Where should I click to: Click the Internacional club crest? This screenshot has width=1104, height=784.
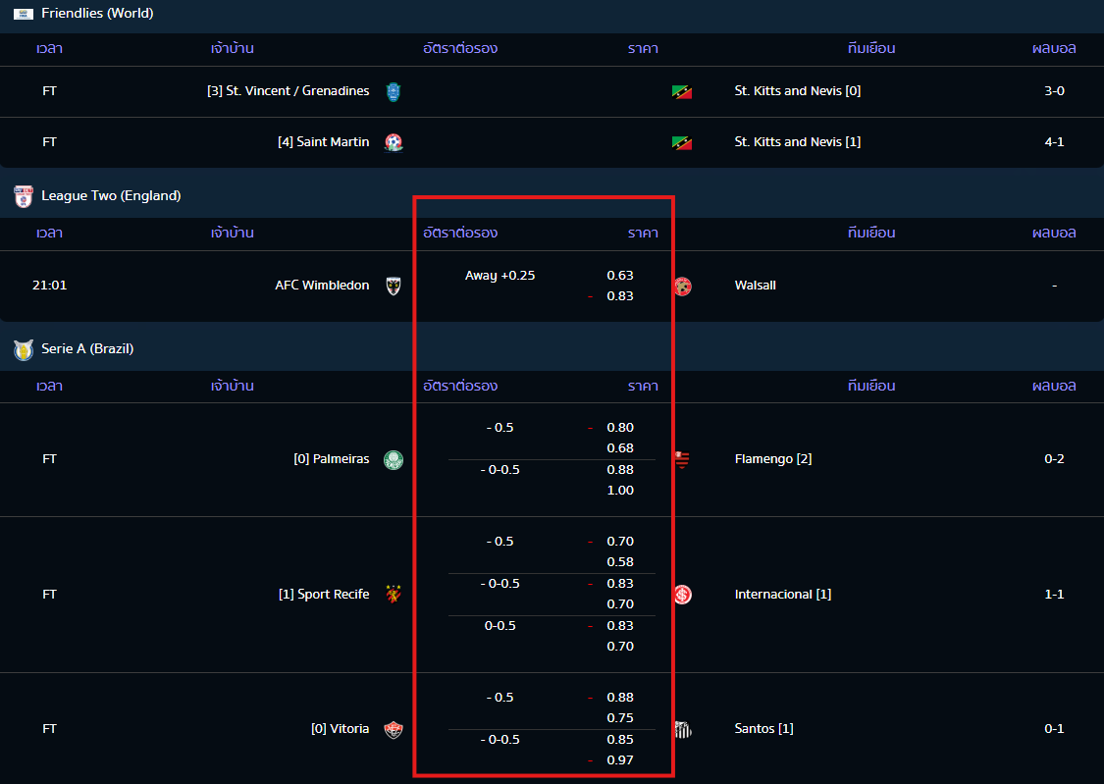point(682,595)
